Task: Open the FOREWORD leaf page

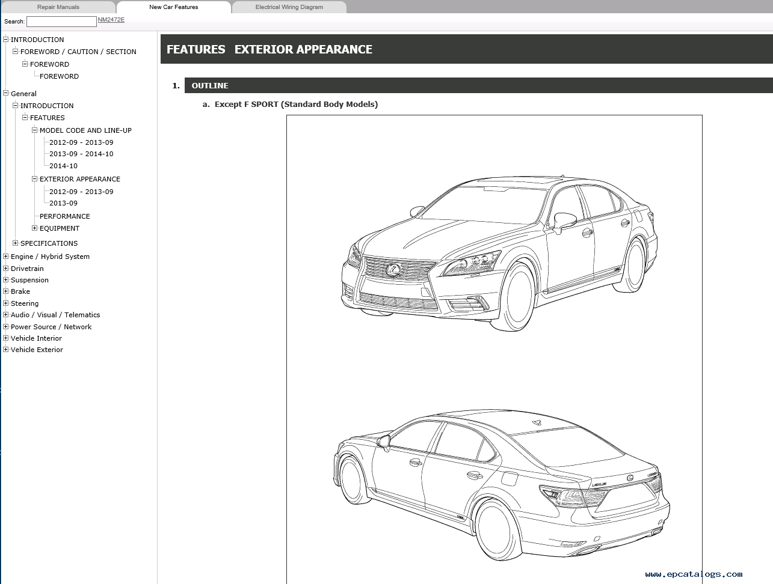Action: (x=59, y=76)
